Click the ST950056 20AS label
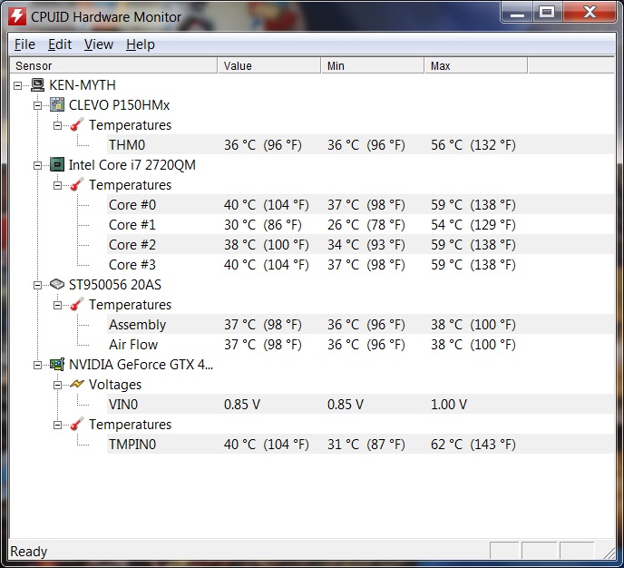The width and height of the screenshot is (624, 568). pos(115,284)
